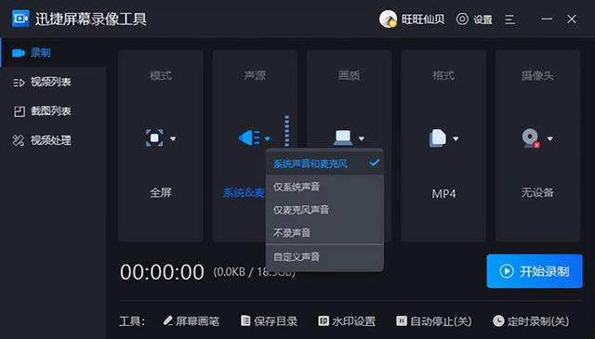
Task: Select 系统声音和麦克风 menu option
Action: point(324,163)
